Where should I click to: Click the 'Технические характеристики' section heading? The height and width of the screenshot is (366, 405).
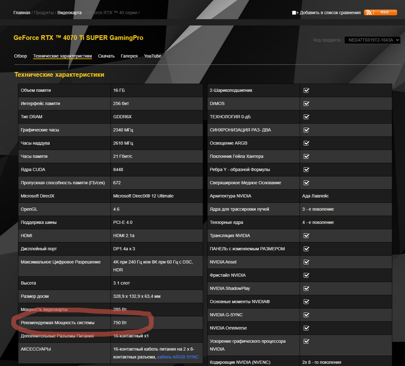tap(59, 75)
